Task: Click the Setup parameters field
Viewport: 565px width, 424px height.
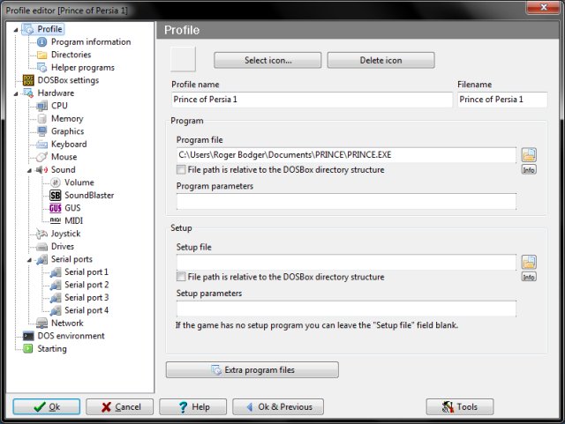Action: tap(346, 309)
